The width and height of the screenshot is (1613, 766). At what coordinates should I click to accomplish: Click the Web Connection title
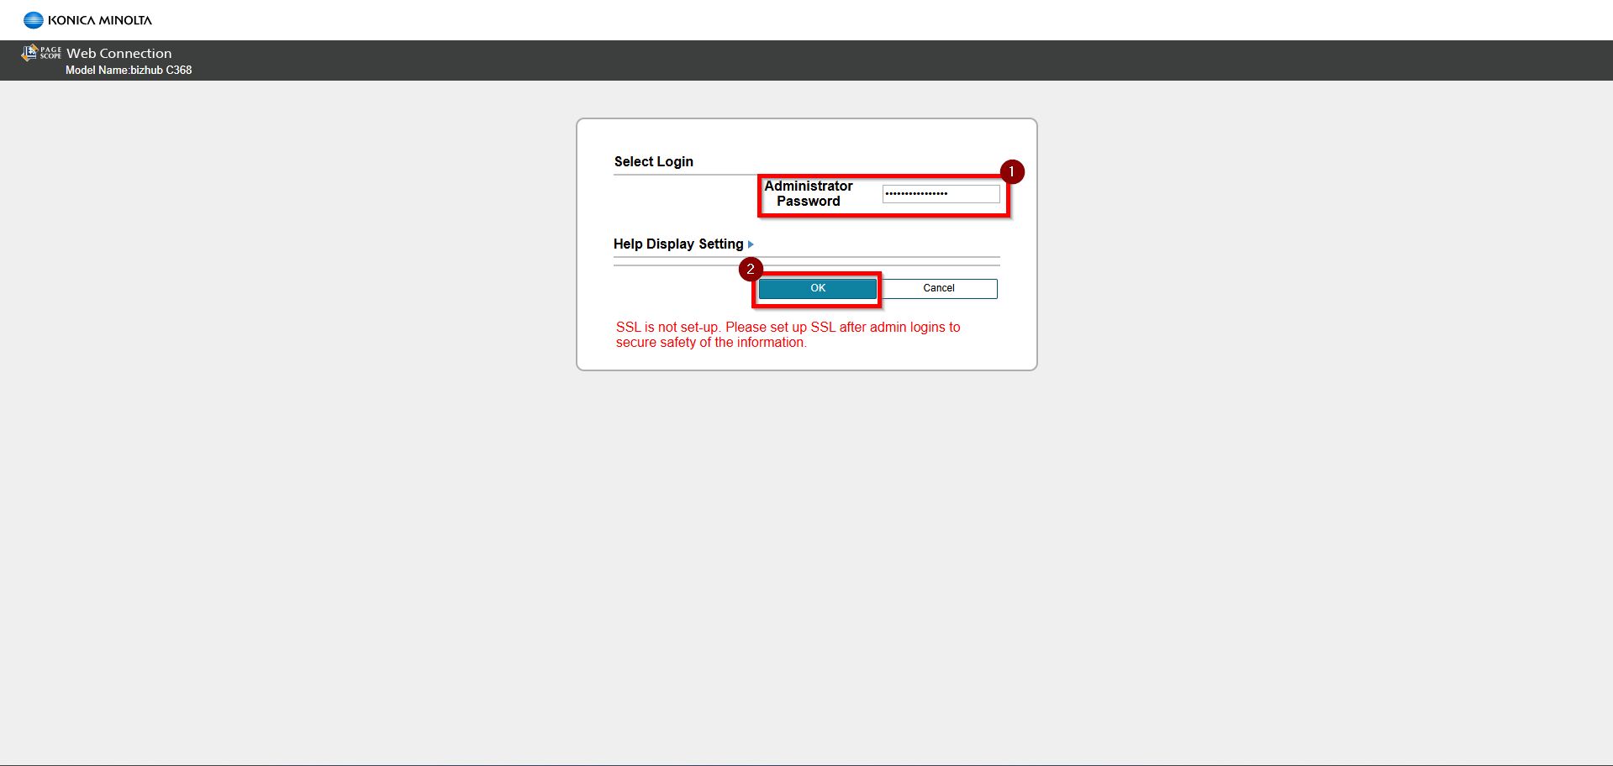(119, 53)
